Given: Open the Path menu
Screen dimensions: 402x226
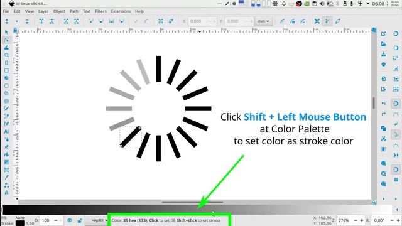Looking at the screenshot, I should 74,11.
